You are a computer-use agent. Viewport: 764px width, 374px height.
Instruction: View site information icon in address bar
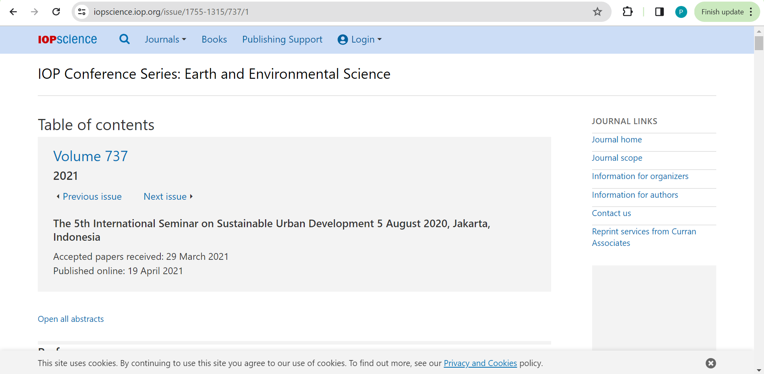[x=82, y=12]
